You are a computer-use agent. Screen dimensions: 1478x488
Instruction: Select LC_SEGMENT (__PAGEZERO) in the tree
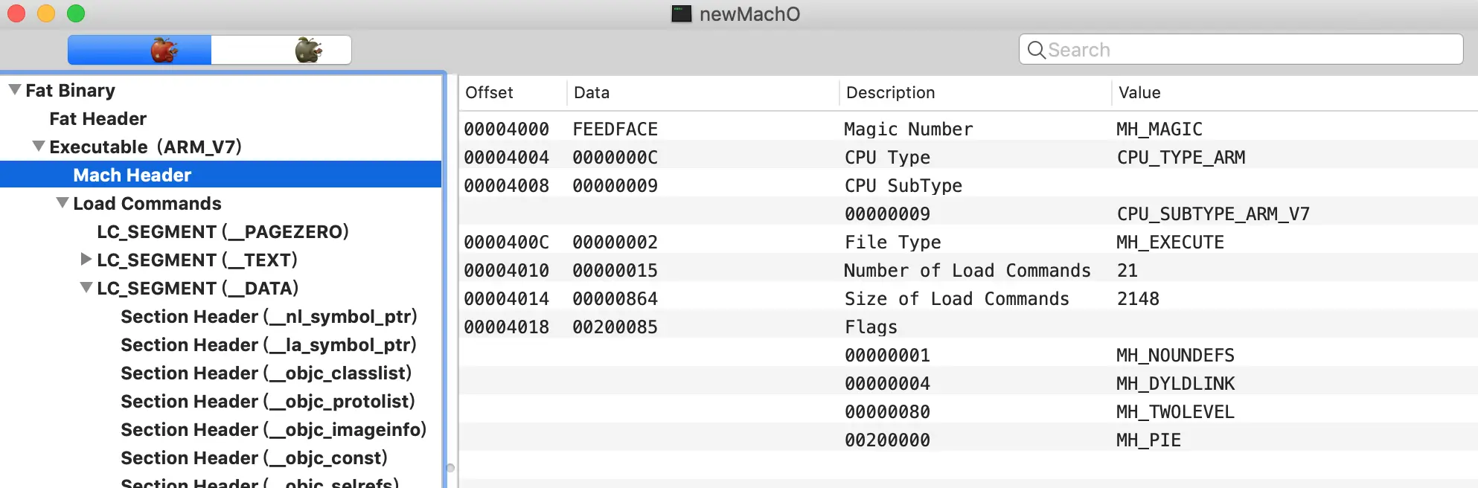point(223,232)
